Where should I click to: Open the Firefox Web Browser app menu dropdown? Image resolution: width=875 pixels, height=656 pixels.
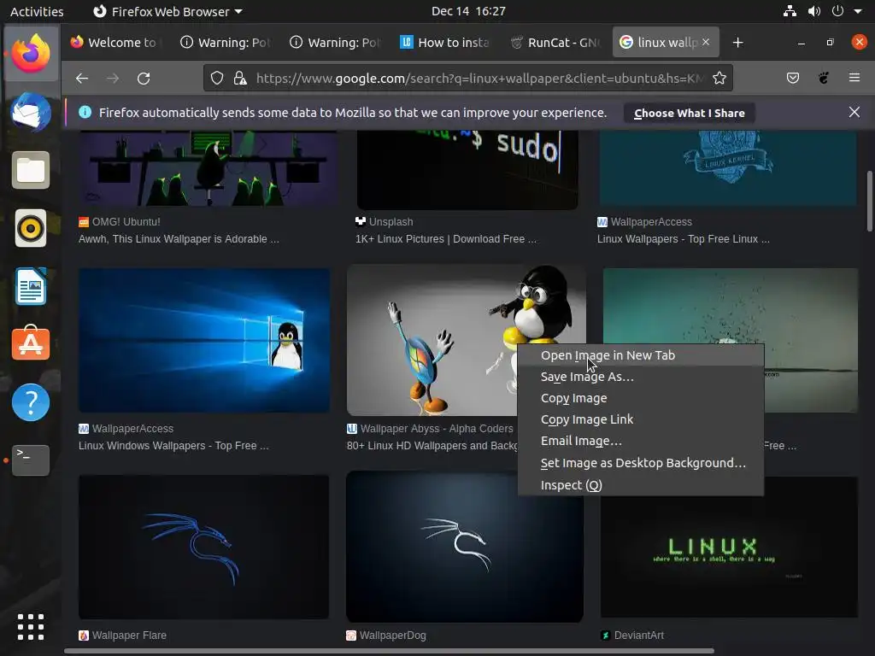[167, 11]
